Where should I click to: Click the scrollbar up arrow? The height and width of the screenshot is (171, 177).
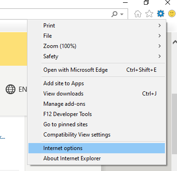(x=175, y=42)
